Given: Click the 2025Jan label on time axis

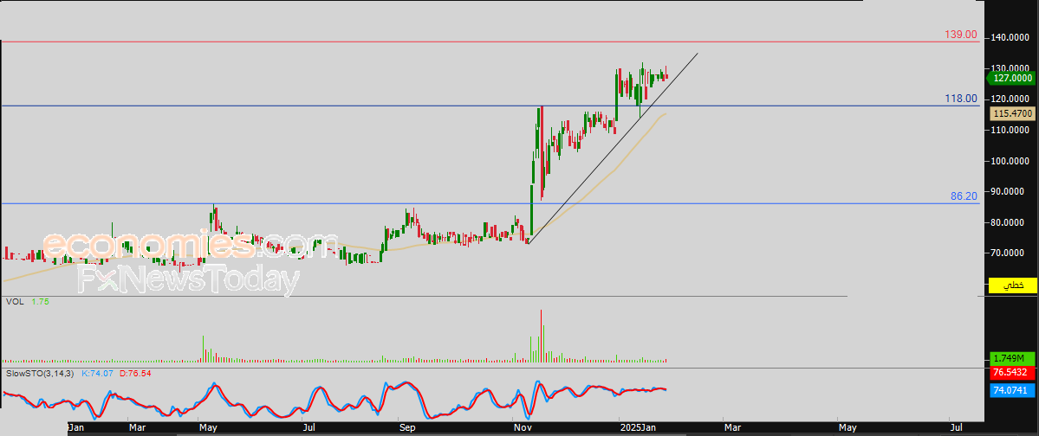Looking at the screenshot, I should (x=637, y=426).
